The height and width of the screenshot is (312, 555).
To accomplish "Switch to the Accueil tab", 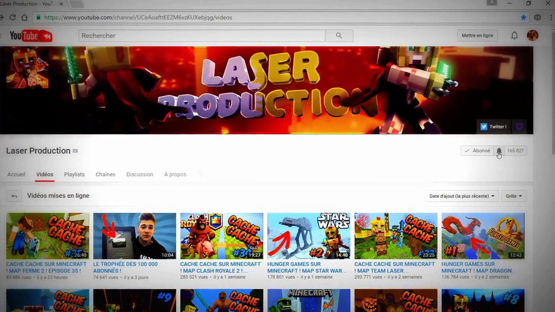I will pyautogui.click(x=16, y=174).
